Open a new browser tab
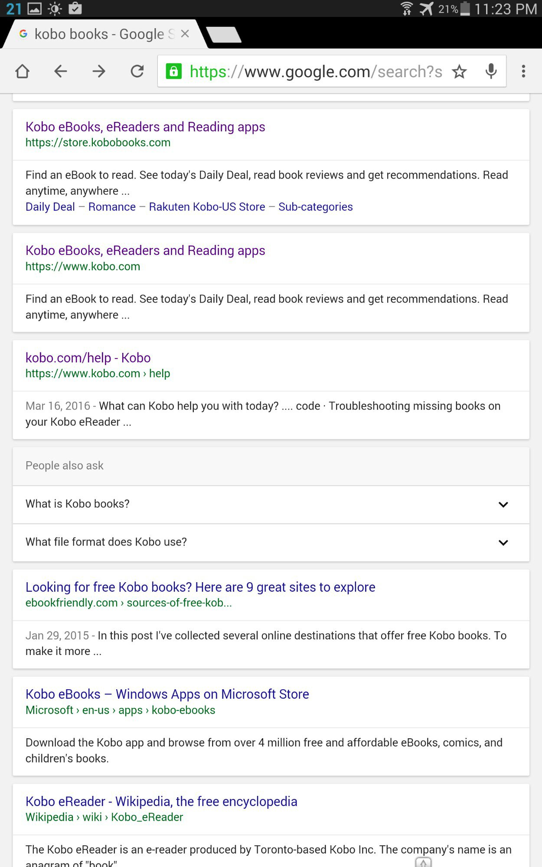The image size is (542, 867). click(223, 35)
